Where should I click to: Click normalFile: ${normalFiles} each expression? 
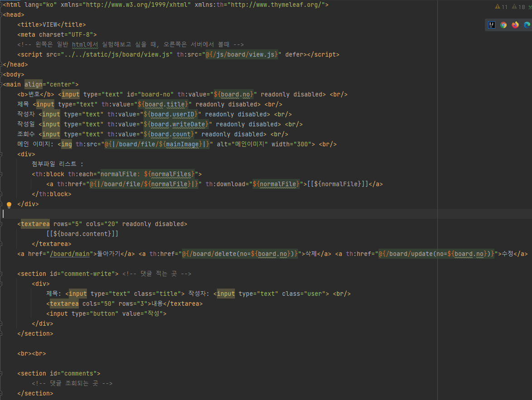click(x=148, y=174)
